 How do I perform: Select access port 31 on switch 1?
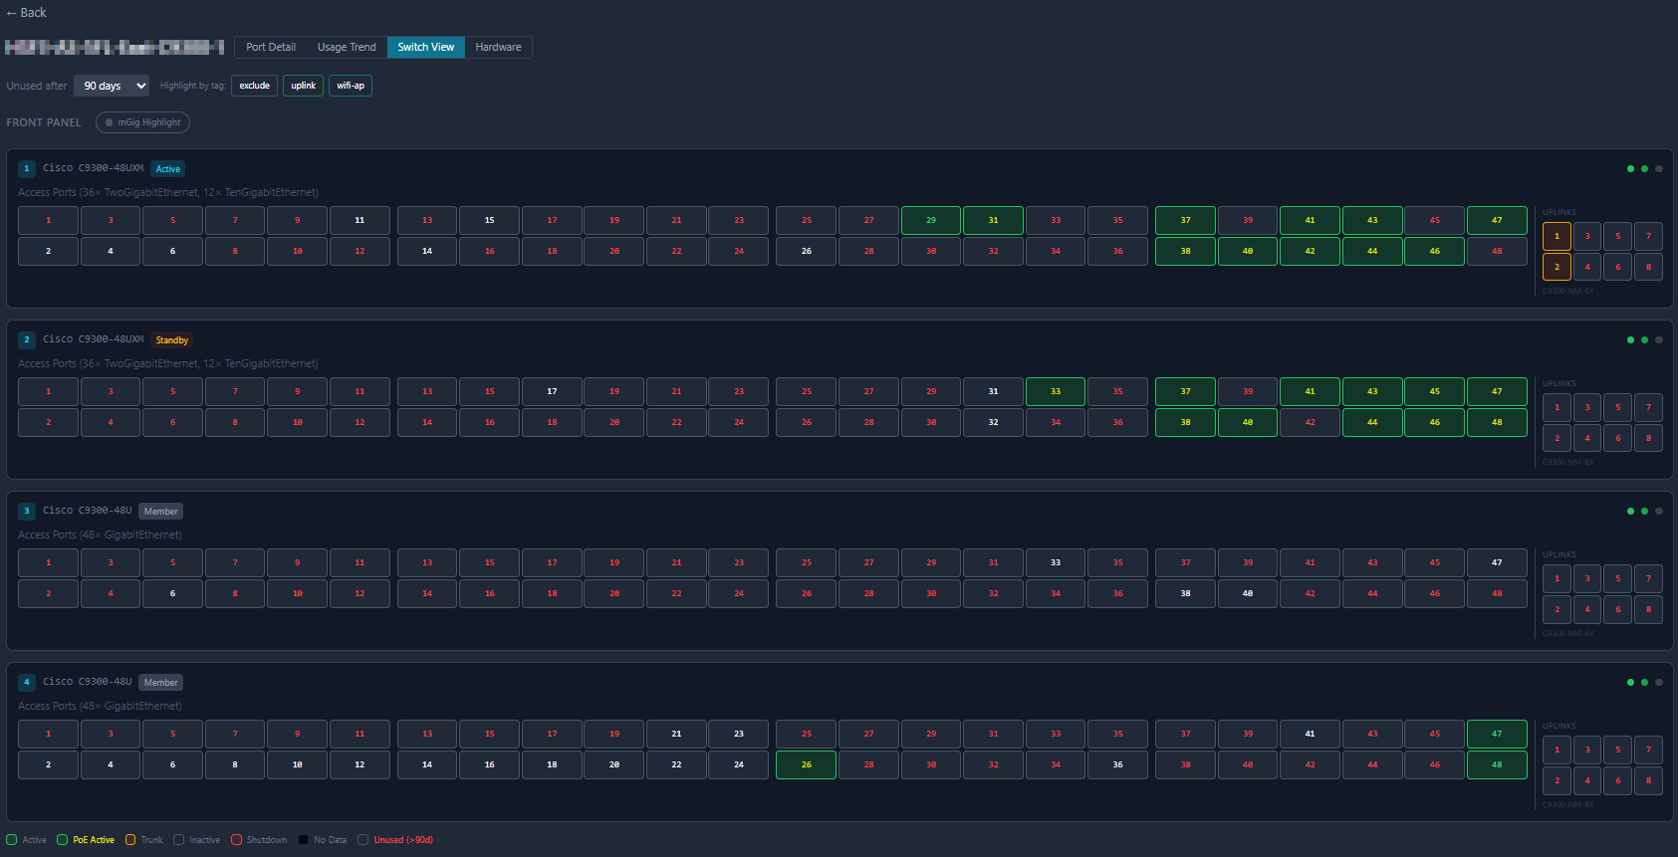point(993,220)
